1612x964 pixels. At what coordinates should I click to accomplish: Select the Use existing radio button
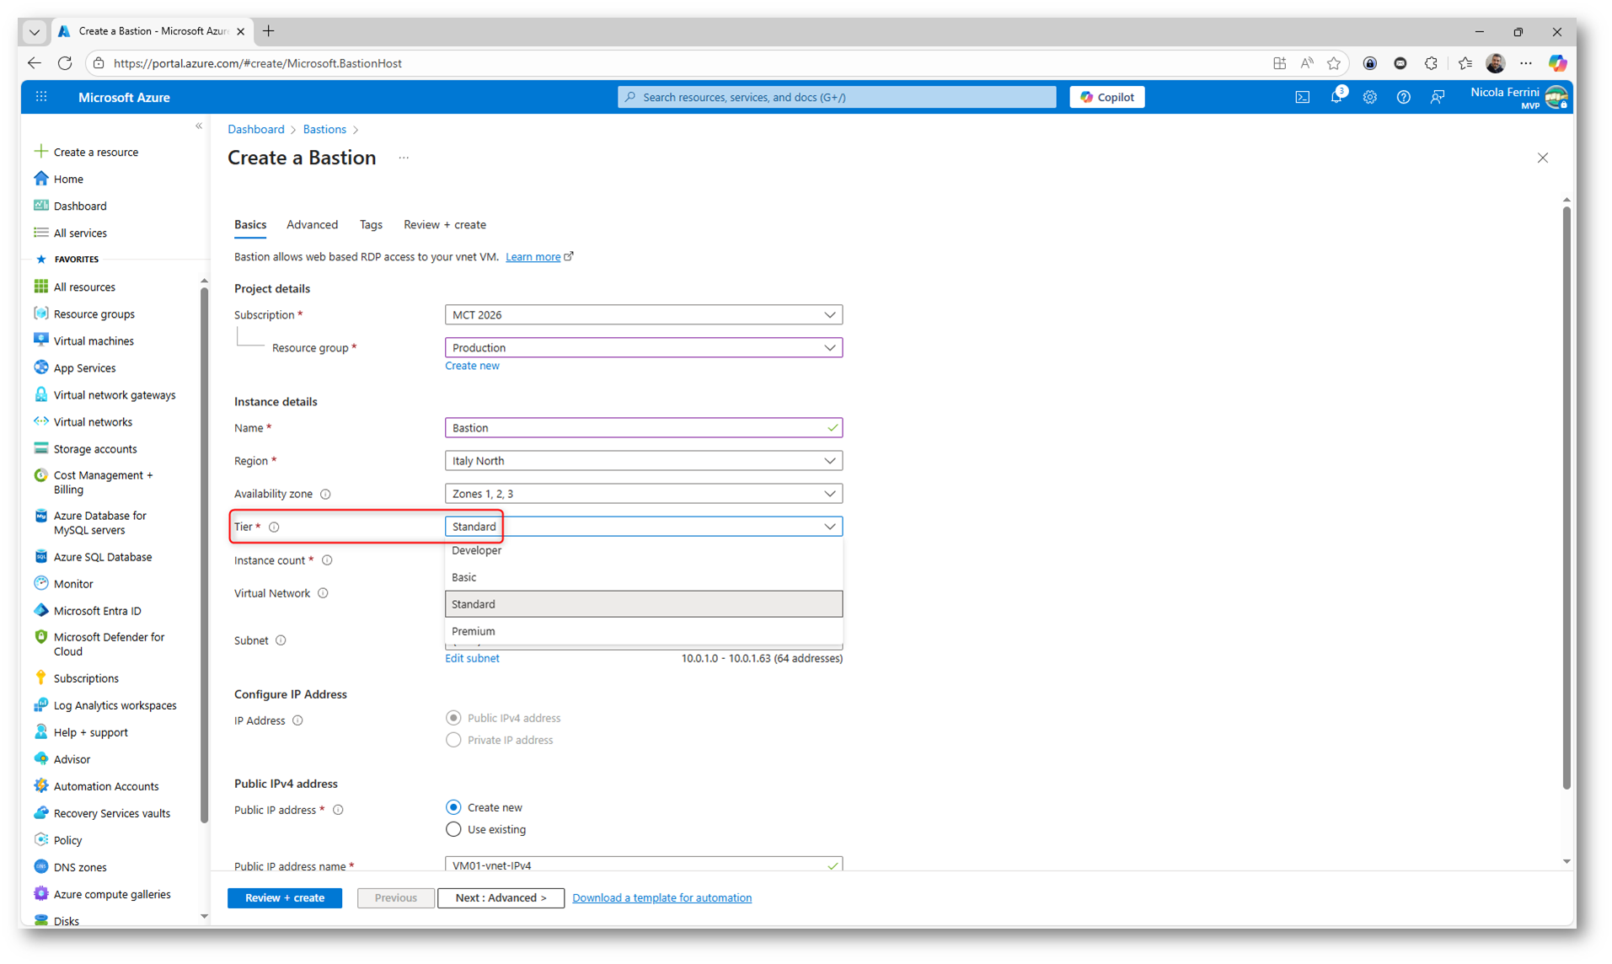453,829
